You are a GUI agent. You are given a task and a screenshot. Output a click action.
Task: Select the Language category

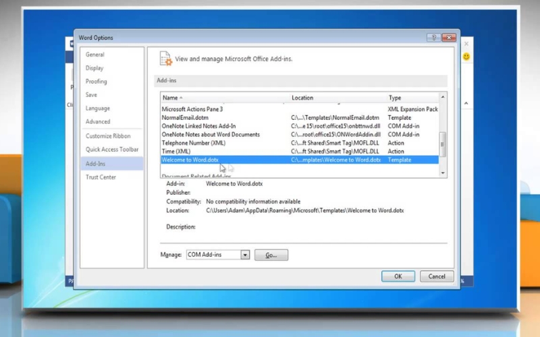point(98,109)
